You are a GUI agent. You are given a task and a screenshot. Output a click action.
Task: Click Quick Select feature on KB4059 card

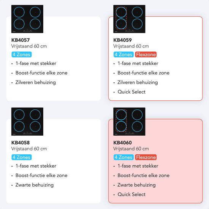(131, 92)
